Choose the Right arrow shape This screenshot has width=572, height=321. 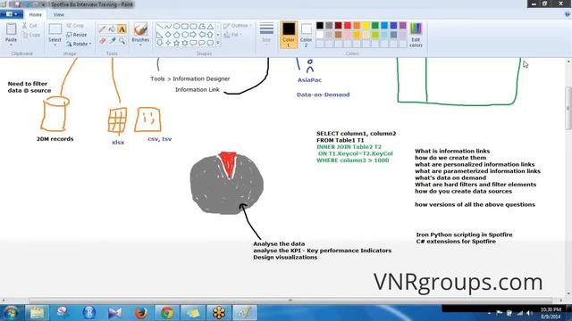coord(193,35)
